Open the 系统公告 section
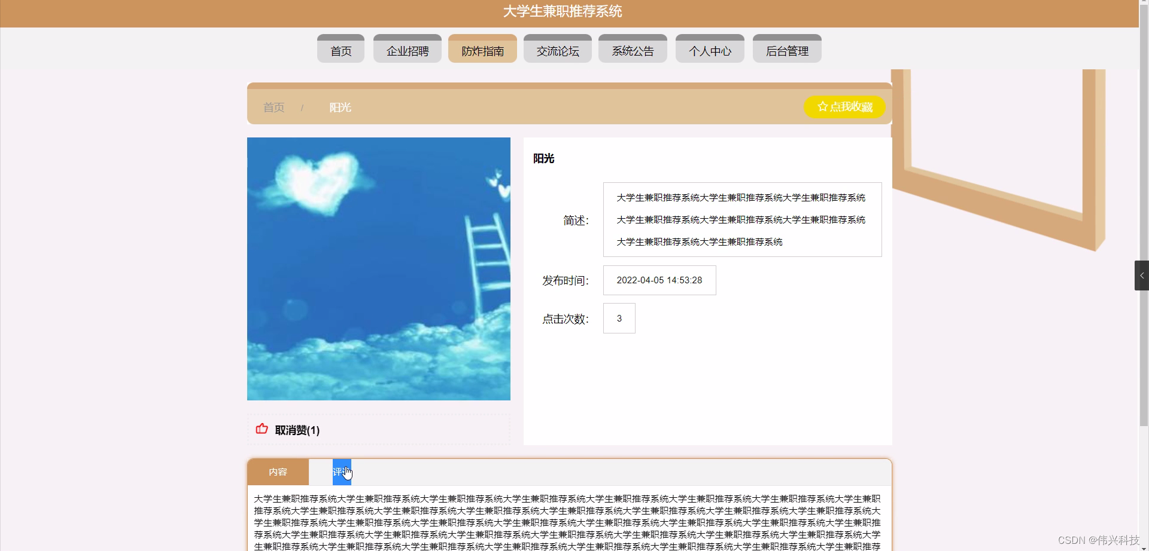Screen dimensions: 1149x551 pyautogui.click(x=632, y=50)
